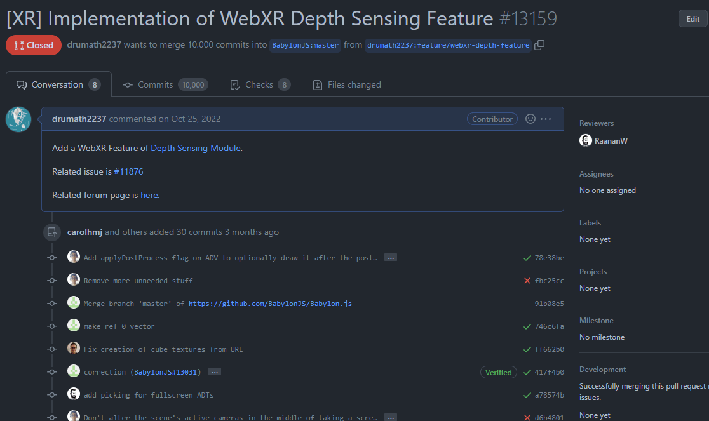This screenshot has width=709, height=421.
Task: Click author avatar of 'add picking for fullscreen ADTs'
Action: [x=74, y=394]
